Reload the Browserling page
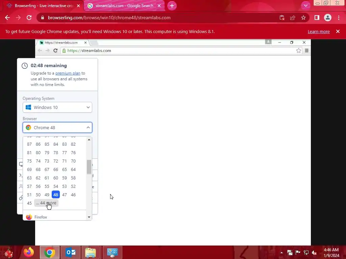The width and height of the screenshot is (346, 259). pos(29,18)
